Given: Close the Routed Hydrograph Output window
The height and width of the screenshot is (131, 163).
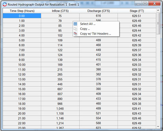Looking at the screenshot, I should pos(154,3).
